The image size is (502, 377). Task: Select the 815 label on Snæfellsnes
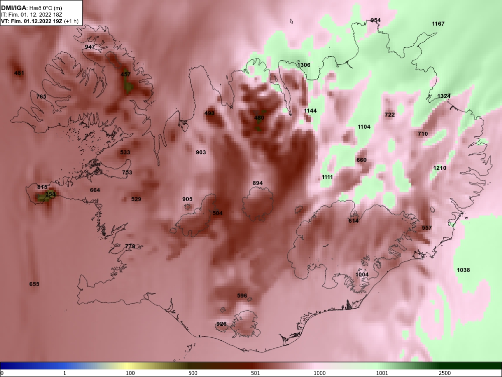coord(42,187)
